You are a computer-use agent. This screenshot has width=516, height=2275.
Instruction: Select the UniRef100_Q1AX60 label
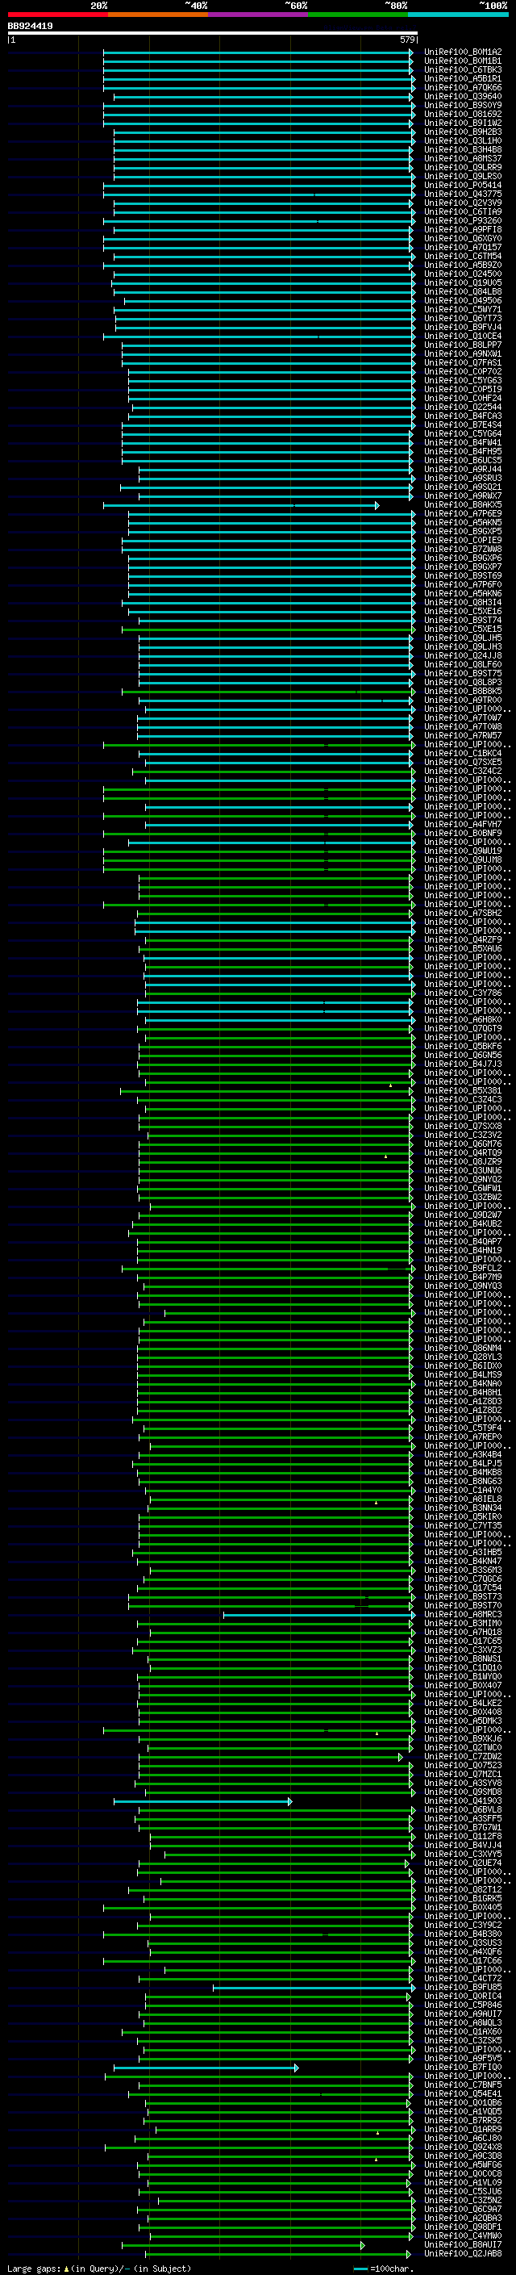[x=463, y=2032]
